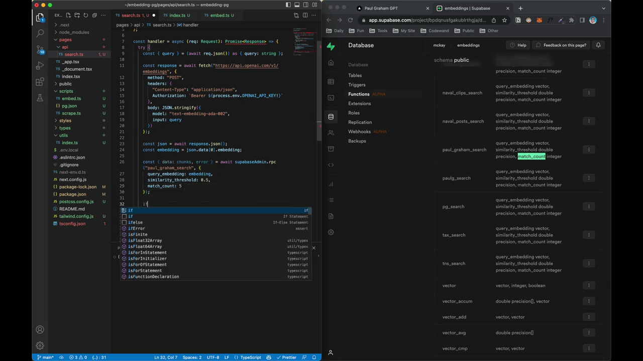This screenshot has width=643, height=361.
Task: Change language mode TypeScript in status bar
Action: tap(251, 357)
